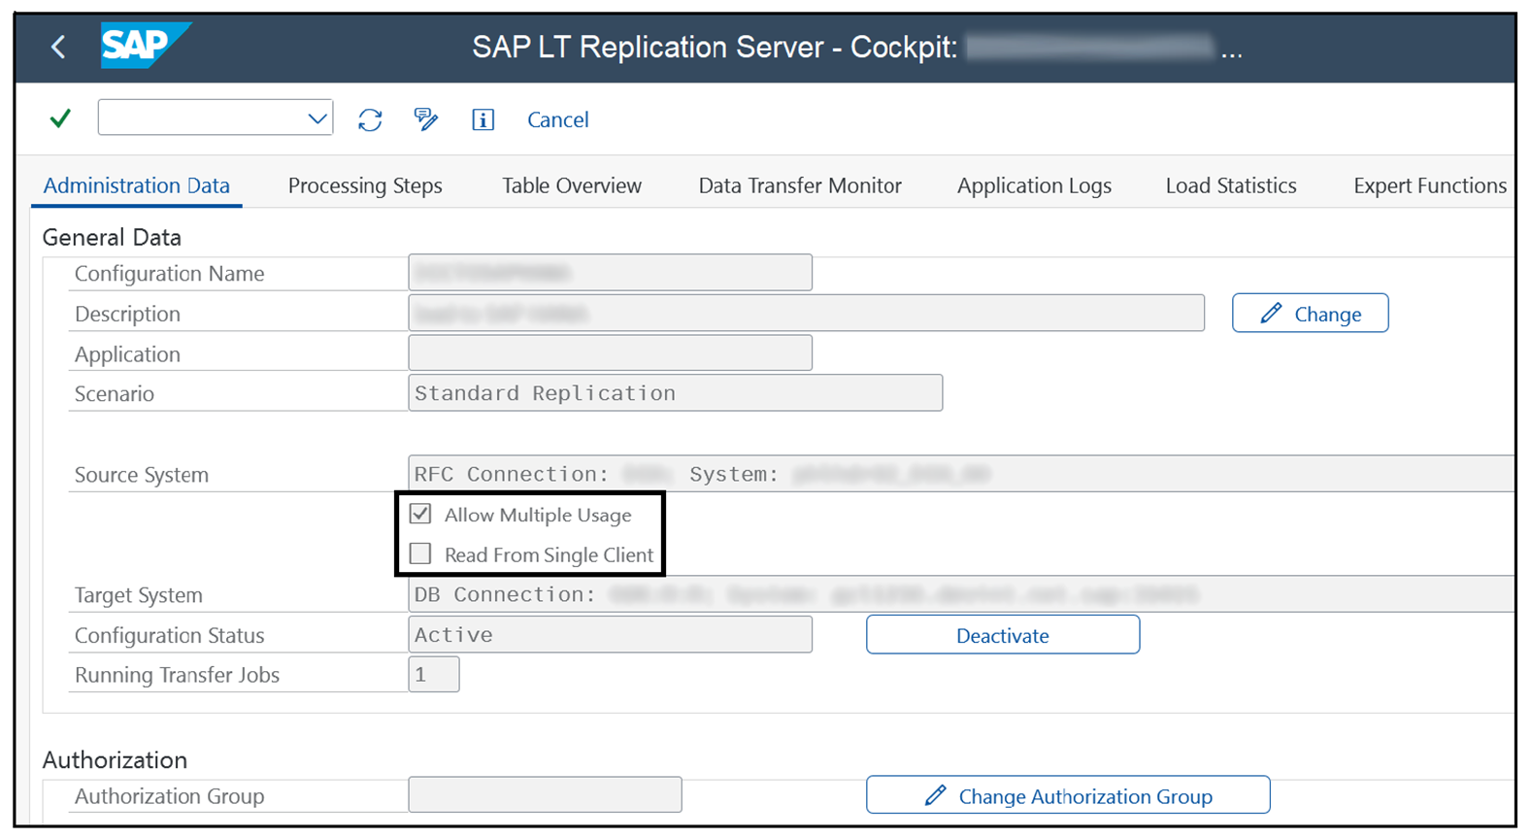Uncheck Allow Multiple Usage checkbox
Screen dimensions: 1532x838
tap(420, 515)
